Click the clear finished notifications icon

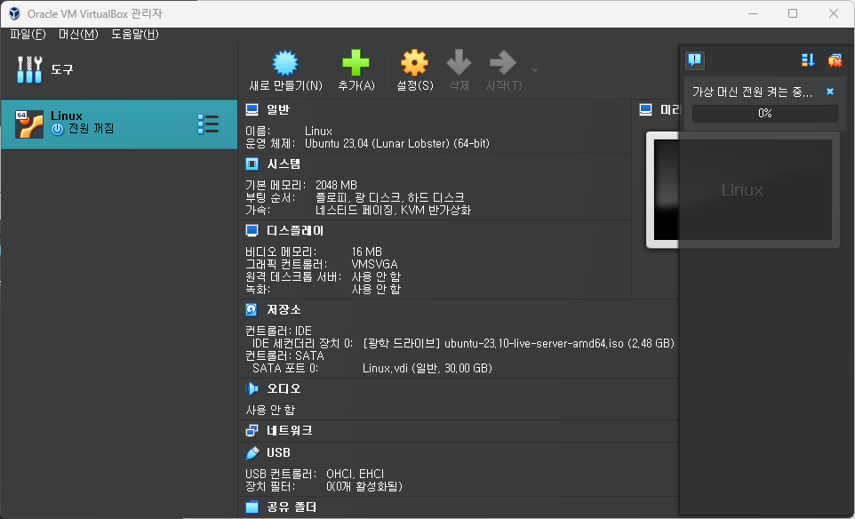click(835, 60)
